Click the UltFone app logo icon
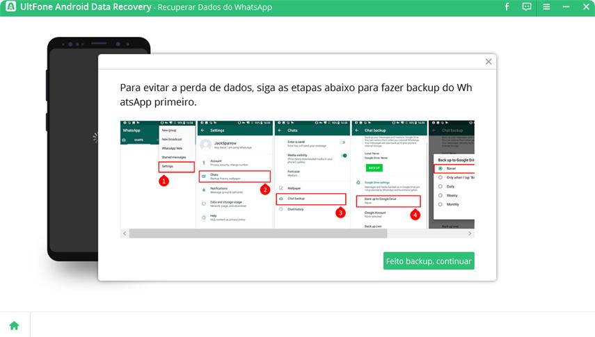595x337 pixels. click(10, 6)
